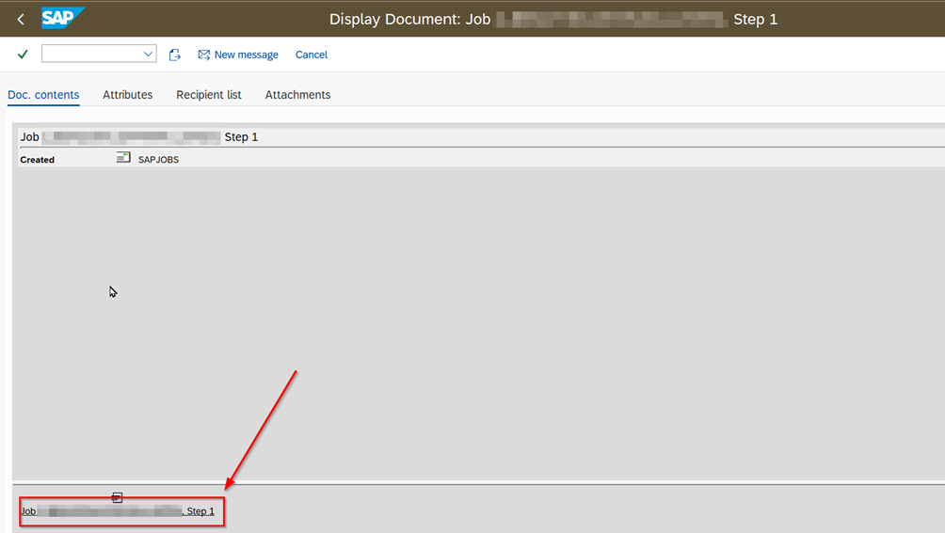Click the SAP logo in header

pos(63,18)
